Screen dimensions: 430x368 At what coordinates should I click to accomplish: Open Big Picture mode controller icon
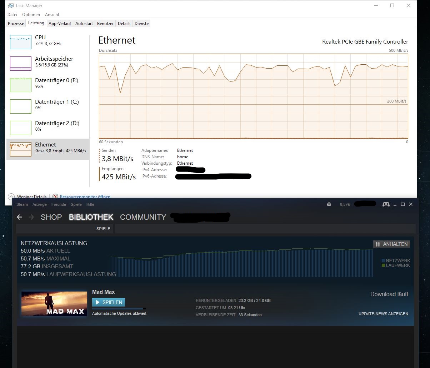386,204
